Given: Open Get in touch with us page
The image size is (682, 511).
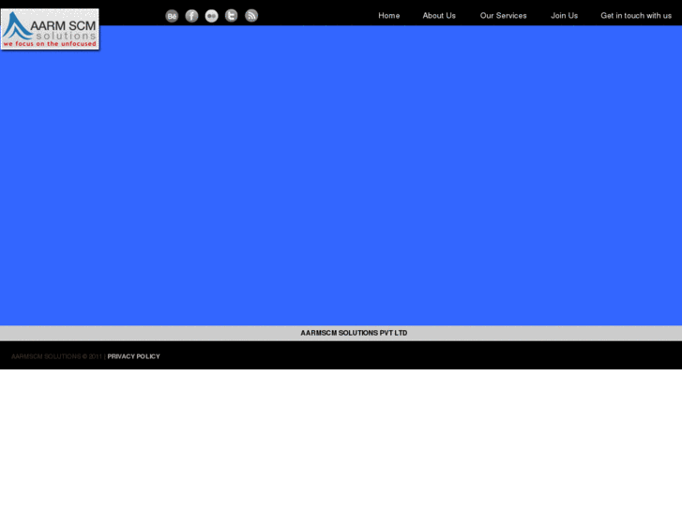Looking at the screenshot, I should (636, 16).
